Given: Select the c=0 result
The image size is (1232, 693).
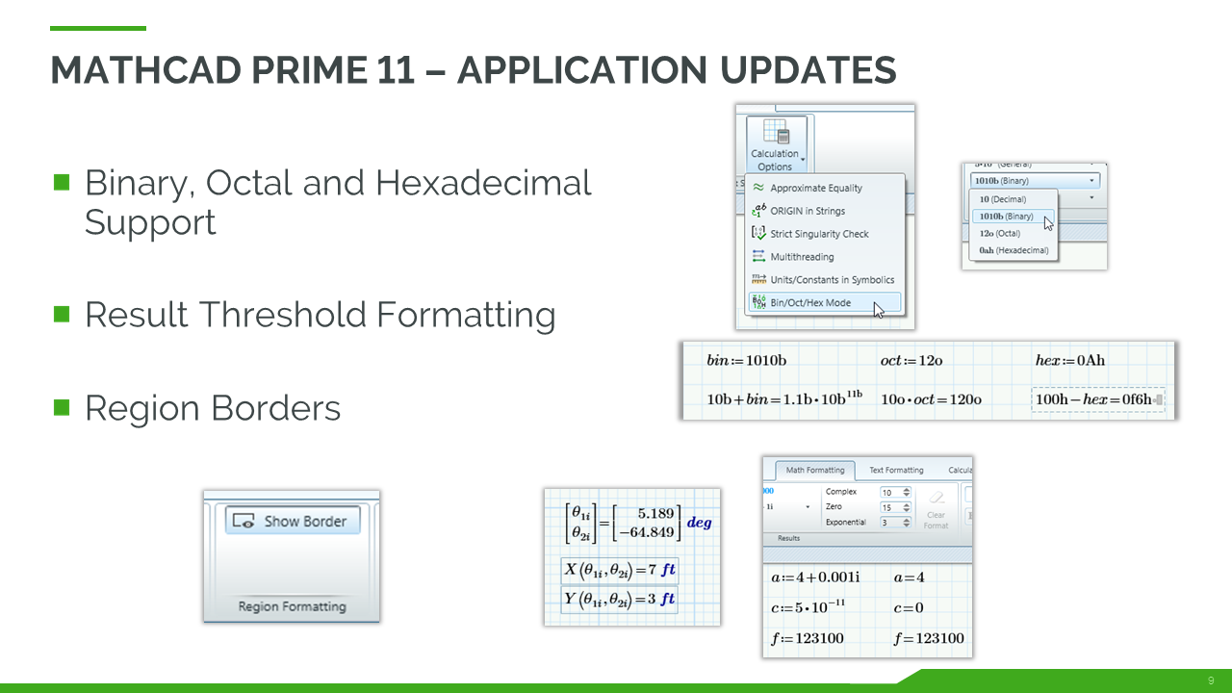Looking at the screenshot, I should coord(909,607).
